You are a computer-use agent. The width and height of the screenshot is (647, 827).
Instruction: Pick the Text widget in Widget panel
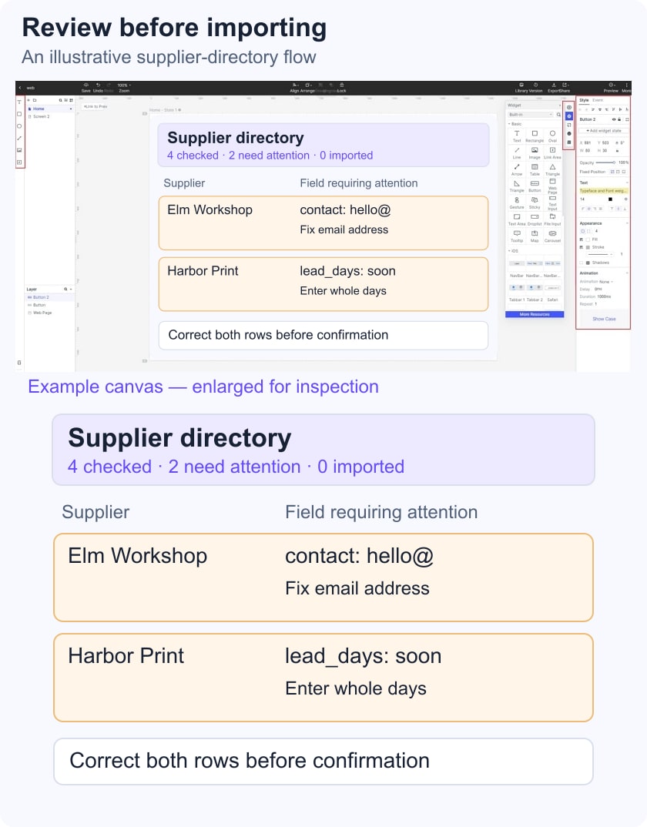[x=517, y=136]
